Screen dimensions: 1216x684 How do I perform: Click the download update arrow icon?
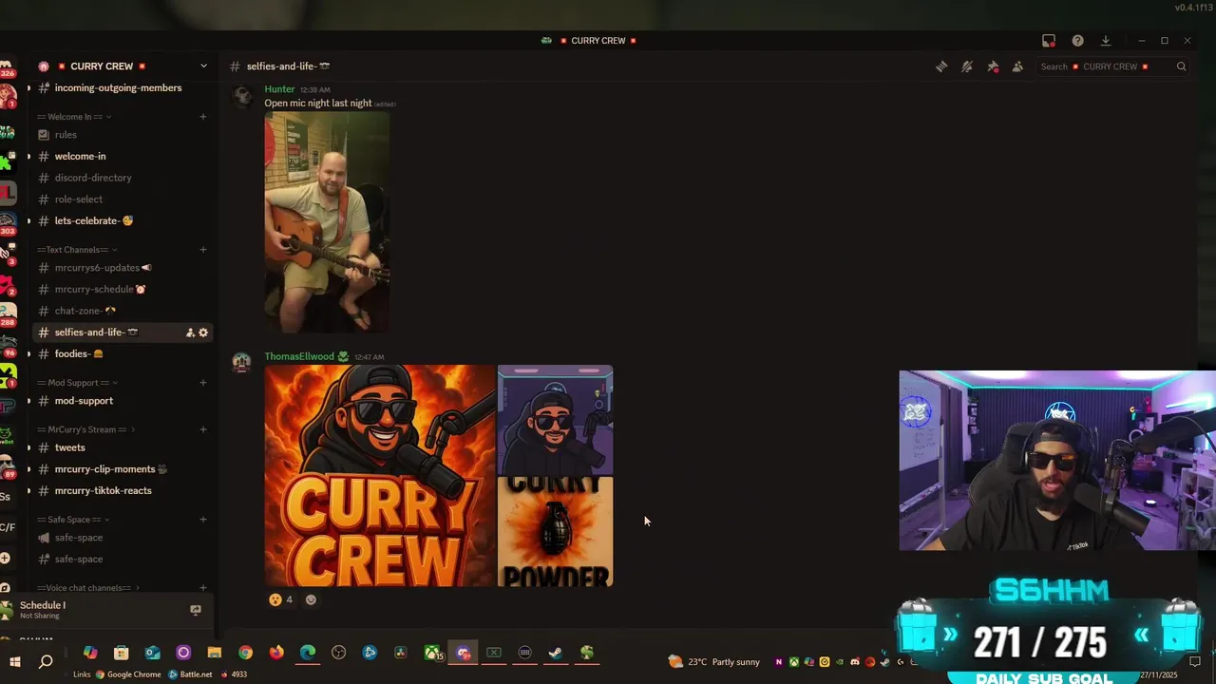pyautogui.click(x=1106, y=41)
